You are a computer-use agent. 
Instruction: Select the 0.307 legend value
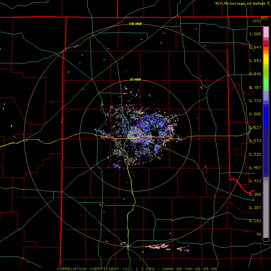[255, 207]
